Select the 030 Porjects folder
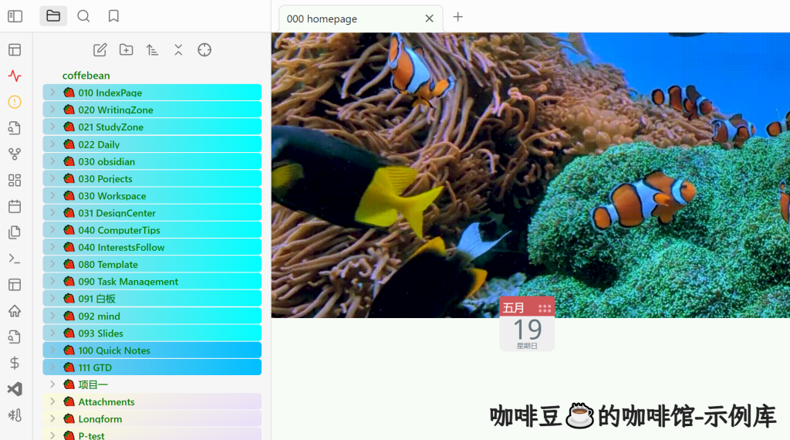Image resolution: width=790 pixels, height=440 pixels. 152,178
